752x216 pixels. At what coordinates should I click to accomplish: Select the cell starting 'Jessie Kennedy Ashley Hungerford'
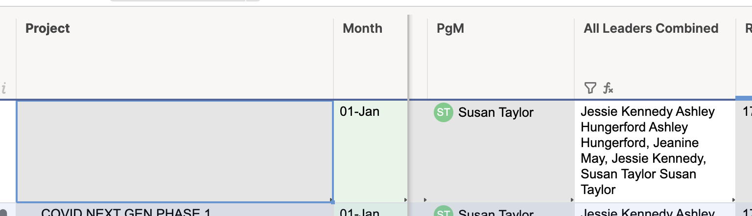(x=655, y=151)
